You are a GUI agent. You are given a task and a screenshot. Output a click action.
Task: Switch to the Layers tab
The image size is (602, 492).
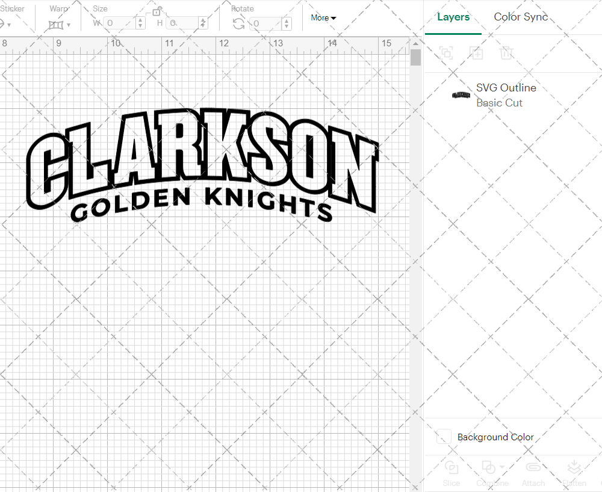point(453,17)
